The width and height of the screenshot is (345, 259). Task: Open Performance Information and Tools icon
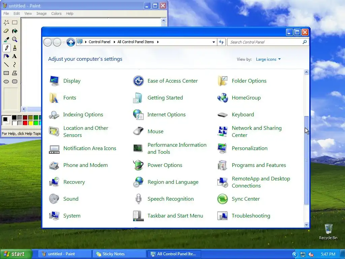coord(138,148)
